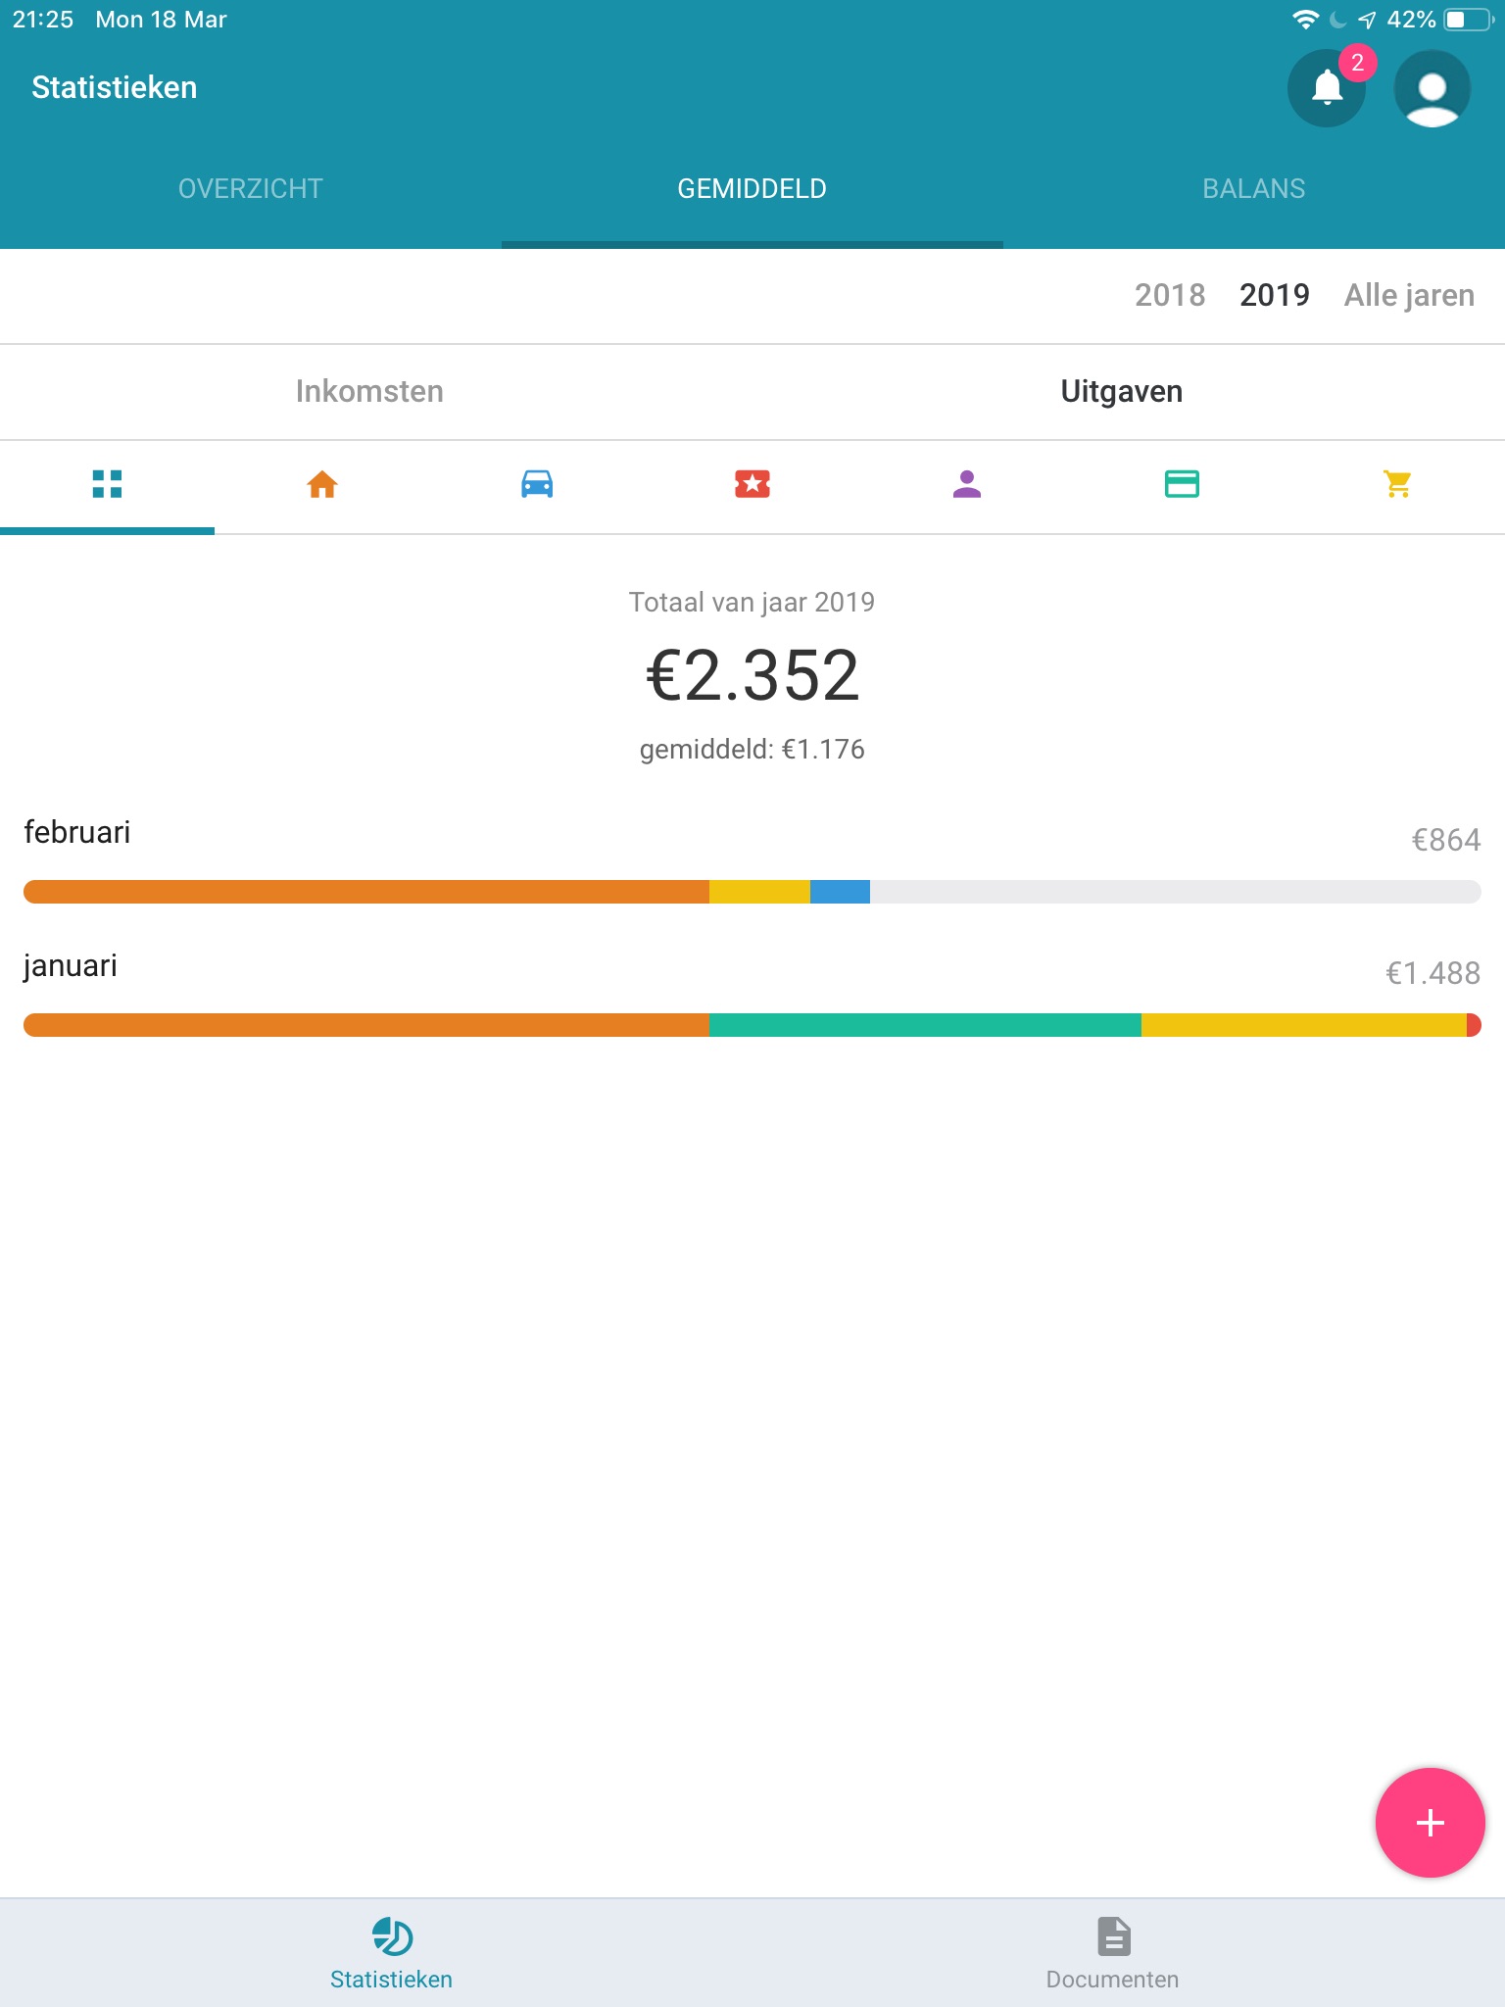Open the februari month row
This screenshot has width=1505, height=2007.
[x=752, y=860]
